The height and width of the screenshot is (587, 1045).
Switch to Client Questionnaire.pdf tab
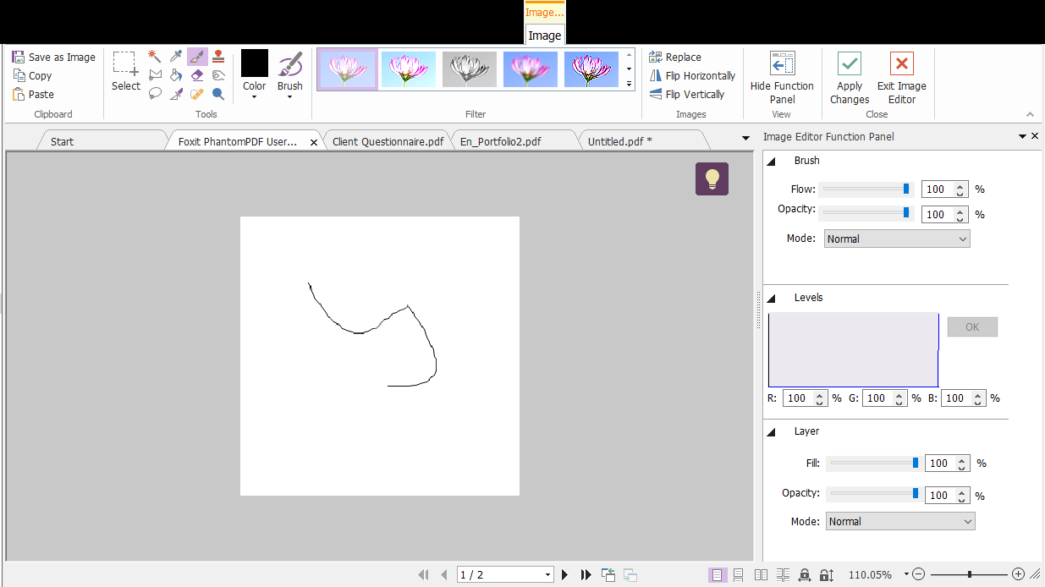click(x=388, y=141)
